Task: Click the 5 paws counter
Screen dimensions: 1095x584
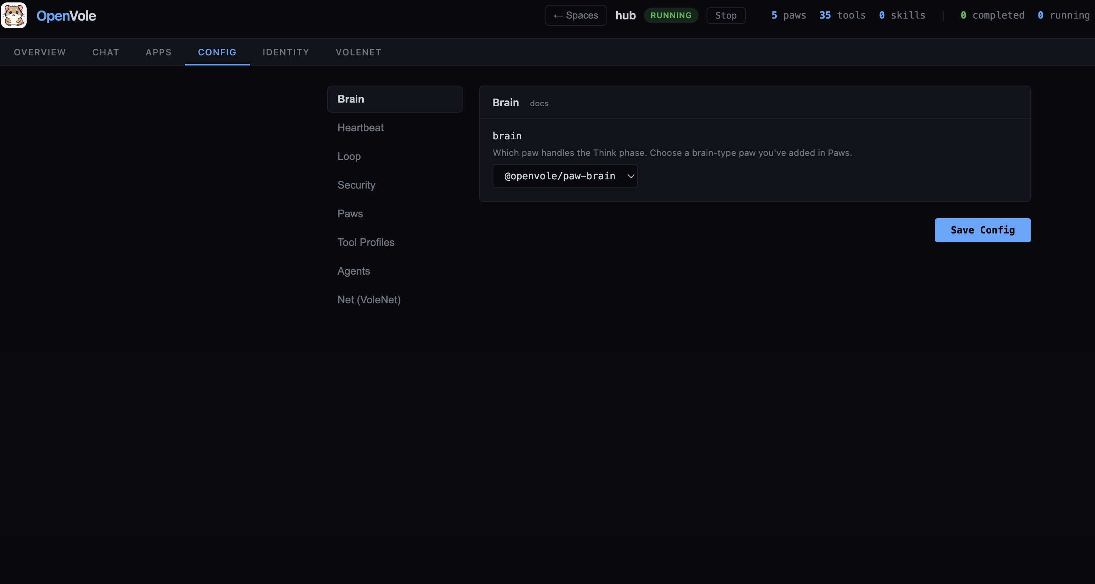Action: click(789, 15)
